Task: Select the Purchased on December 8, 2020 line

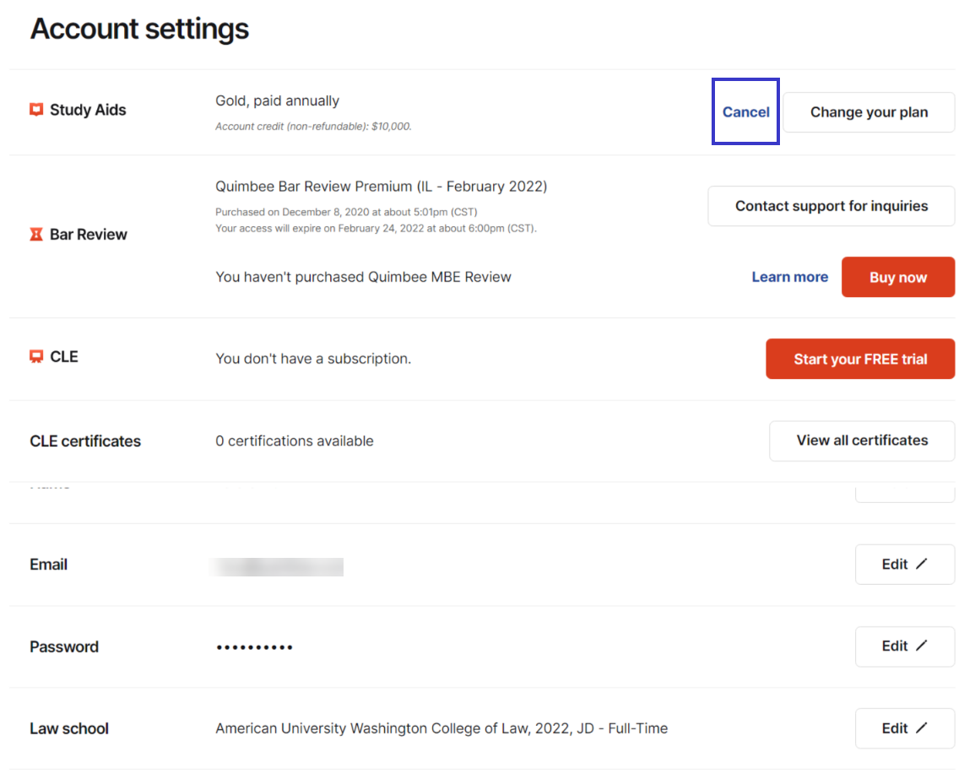Action: tap(346, 212)
